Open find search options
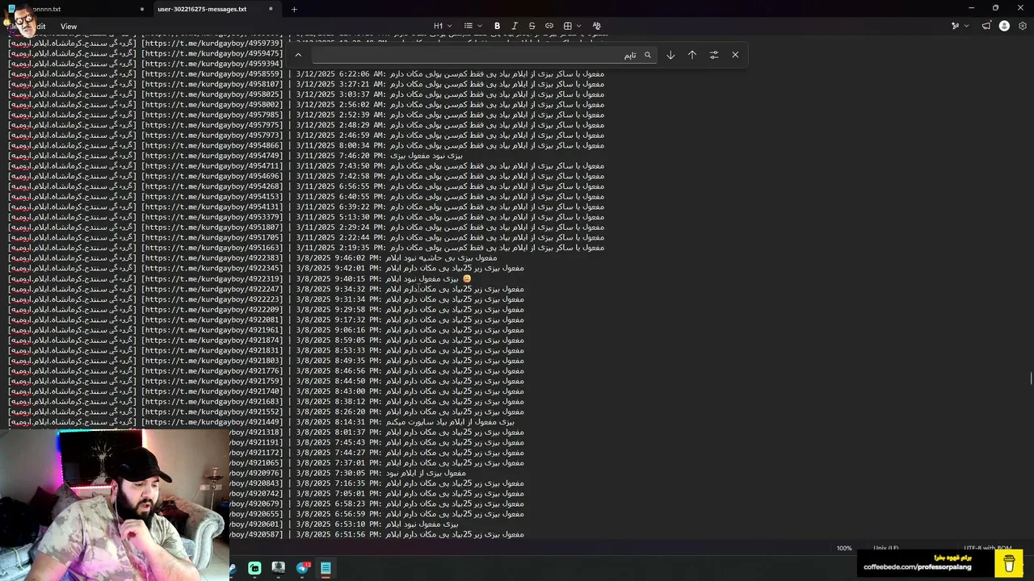This screenshot has height=581, width=1034. [x=714, y=55]
